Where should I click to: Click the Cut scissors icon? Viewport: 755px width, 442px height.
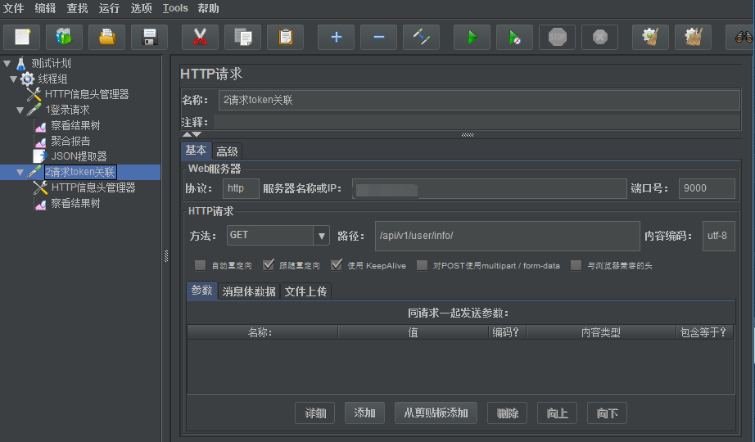click(200, 37)
